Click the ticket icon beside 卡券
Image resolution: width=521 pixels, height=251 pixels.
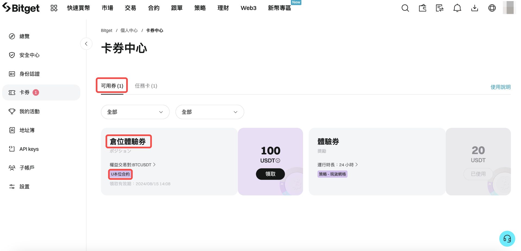tap(12, 93)
